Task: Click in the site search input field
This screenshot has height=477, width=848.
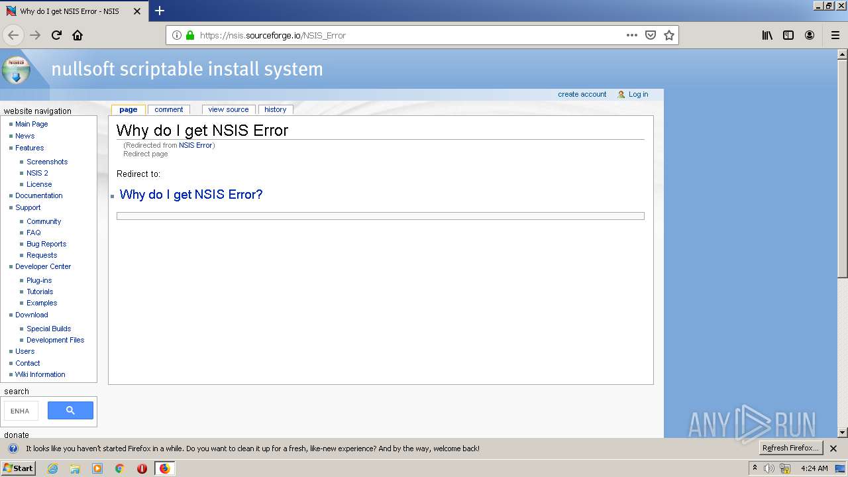Action: [x=21, y=411]
